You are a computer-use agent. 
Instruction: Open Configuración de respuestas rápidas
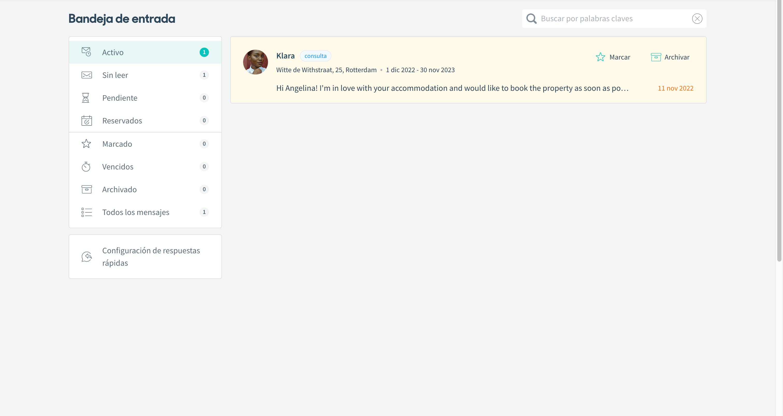[x=151, y=257]
